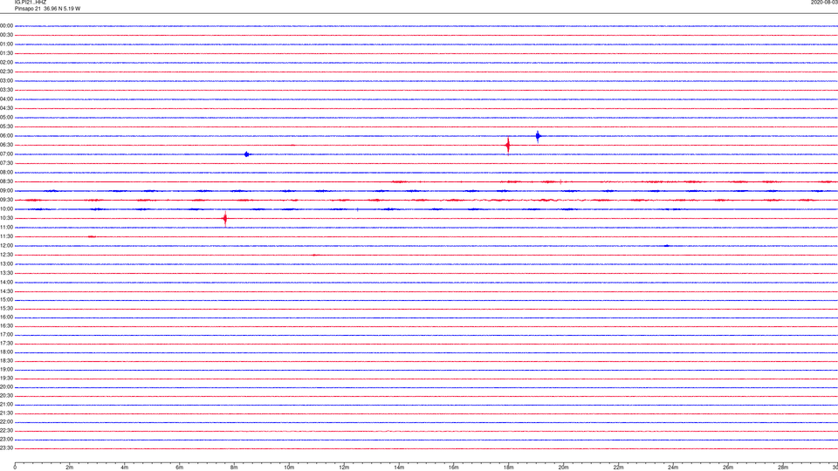Click the station code IG.PI21..HHZ header
The width and height of the screenshot is (838, 471).
coord(31,3)
